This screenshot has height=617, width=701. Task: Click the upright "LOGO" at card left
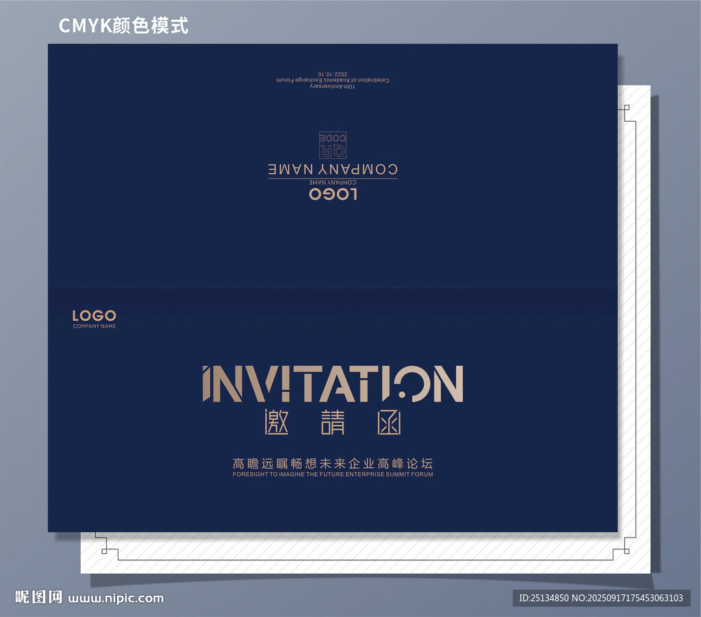[94, 316]
